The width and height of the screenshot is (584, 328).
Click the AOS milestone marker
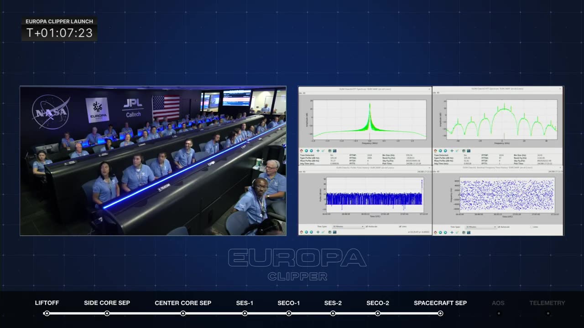pos(499,313)
